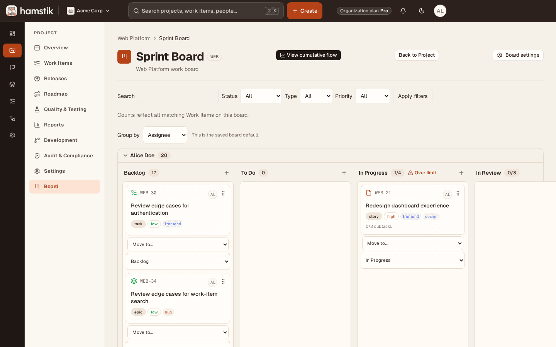Viewport: 556px width, 347px height.
Task: Open the Status filter dropdown
Action: pos(261,96)
